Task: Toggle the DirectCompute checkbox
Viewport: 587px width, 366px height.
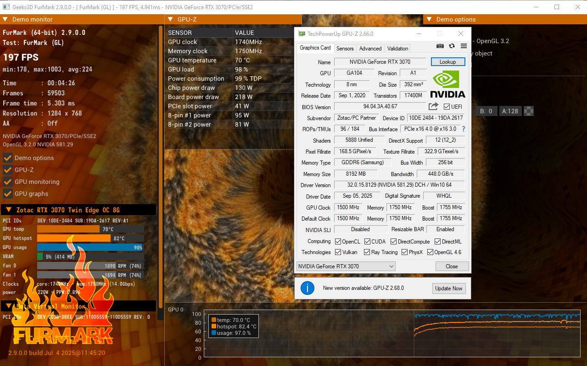Action: (393, 241)
